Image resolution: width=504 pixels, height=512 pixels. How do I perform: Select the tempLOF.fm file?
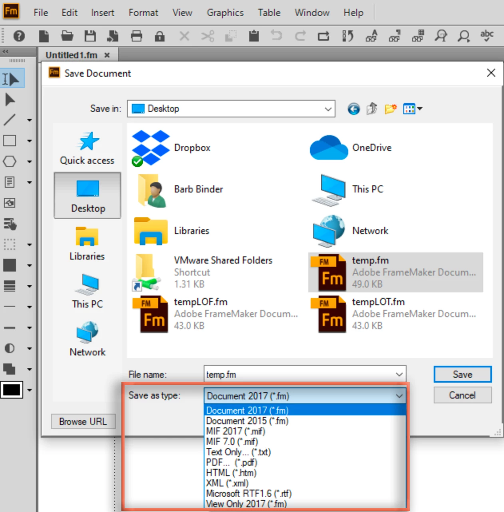215,314
